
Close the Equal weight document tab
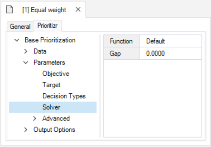coord(78,10)
